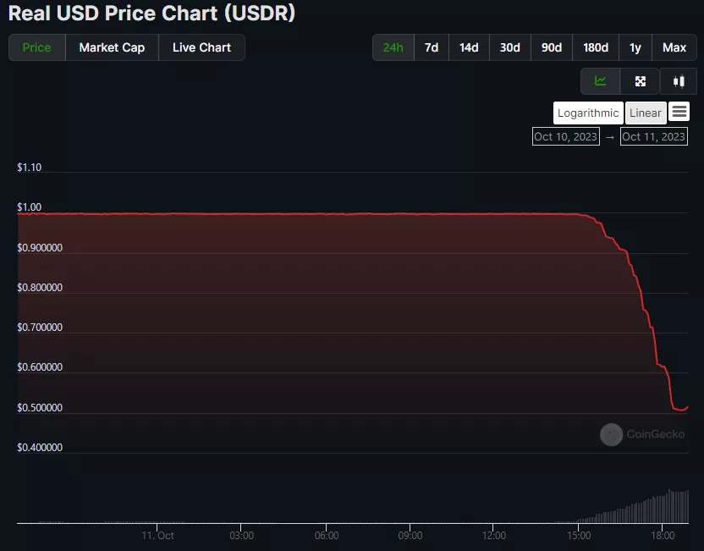Click the 15:00 time axis label
This screenshot has width=704, height=551.
pyautogui.click(x=579, y=535)
